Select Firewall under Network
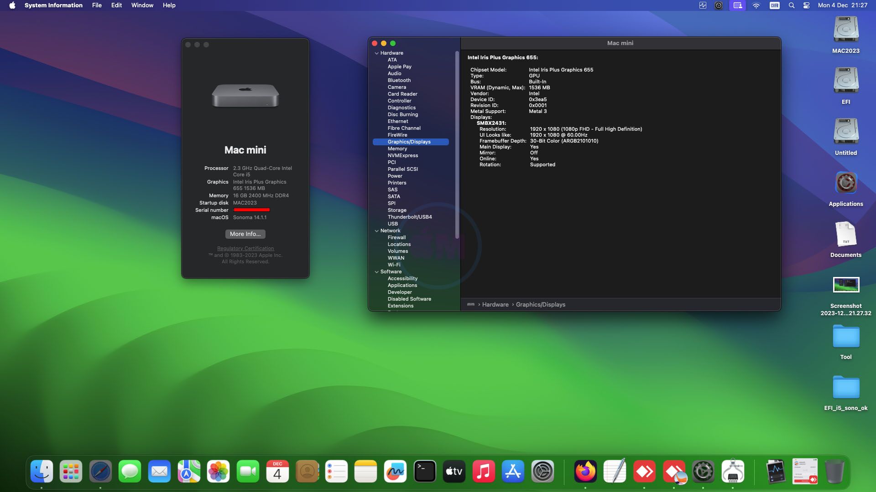The height and width of the screenshot is (492, 876). pos(396,238)
